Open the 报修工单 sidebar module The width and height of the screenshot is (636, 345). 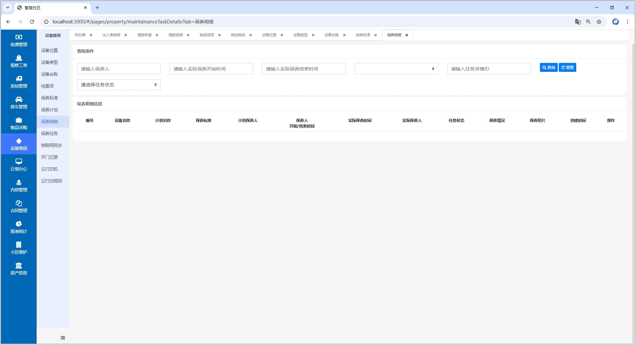click(19, 61)
